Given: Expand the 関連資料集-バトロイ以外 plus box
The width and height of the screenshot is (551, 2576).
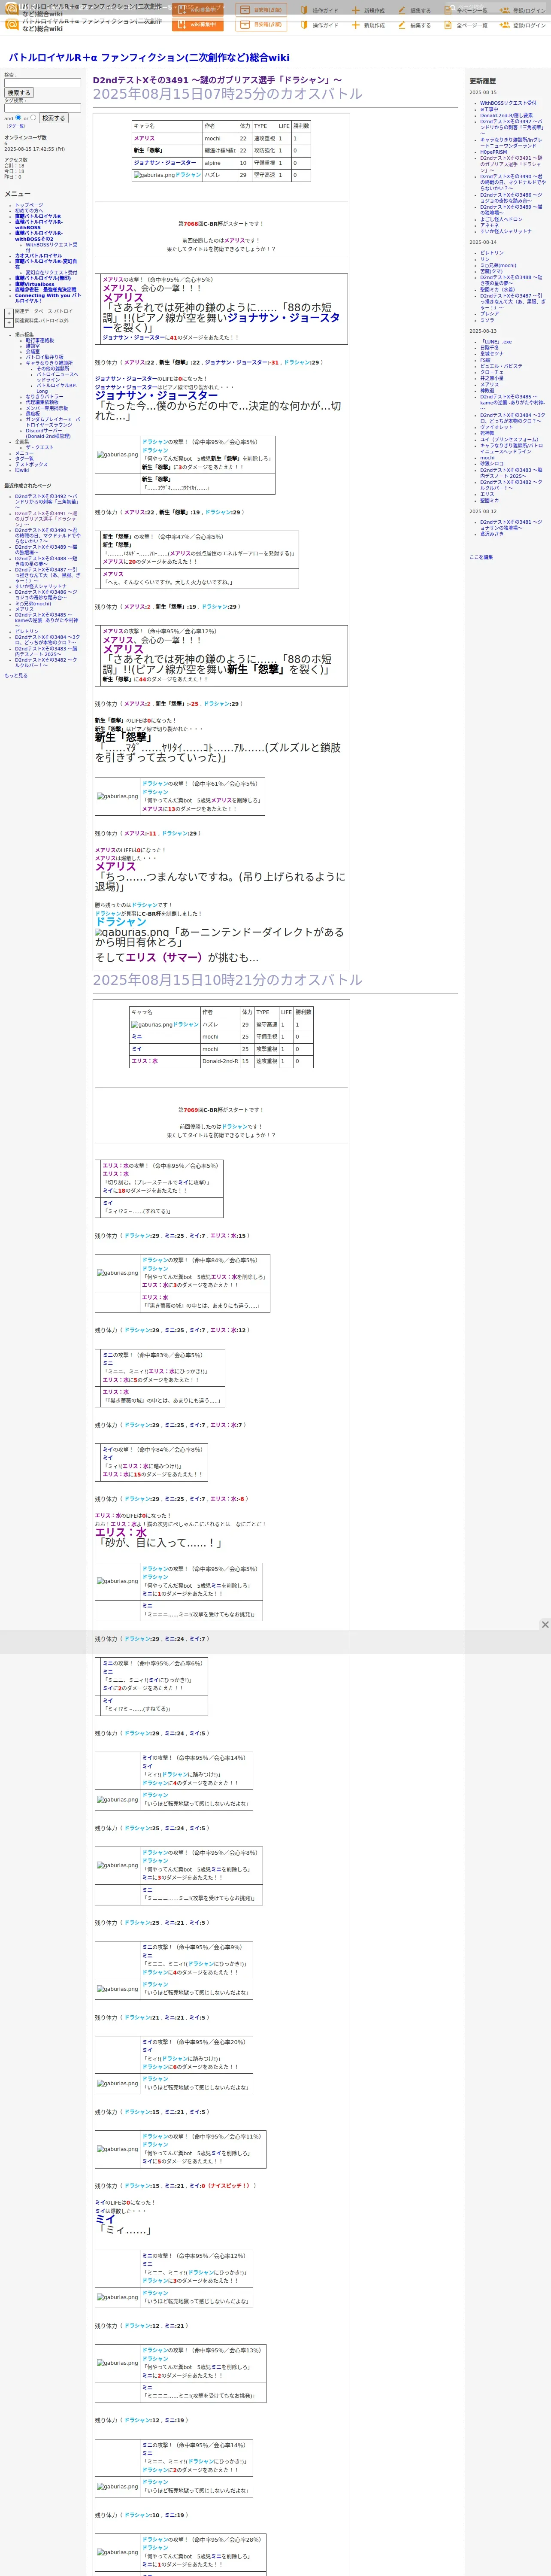Looking at the screenshot, I should tap(9, 322).
